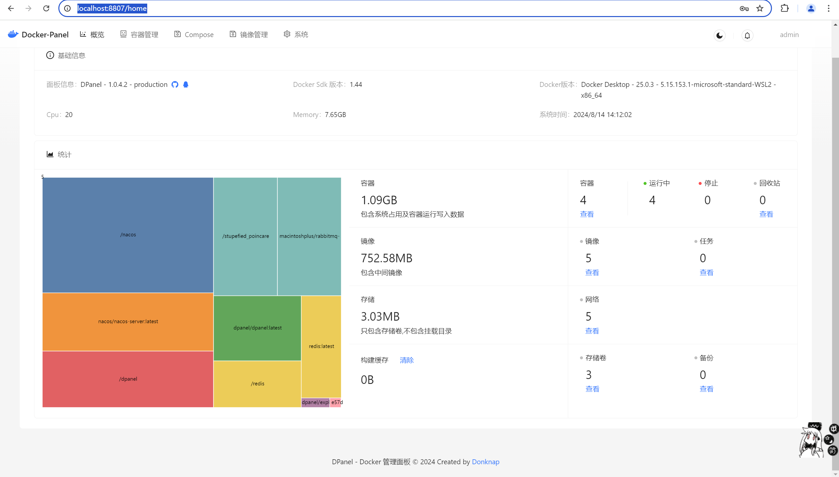Open notifications bell icon
Image resolution: width=839 pixels, height=477 pixels.
pyautogui.click(x=747, y=35)
